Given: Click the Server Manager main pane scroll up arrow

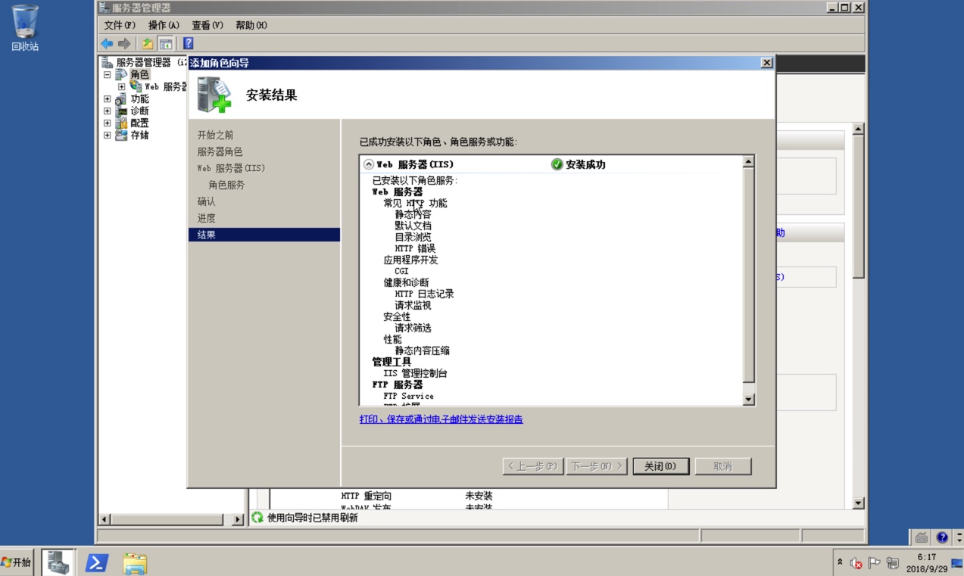Looking at the screenshot, I should 858,129.
